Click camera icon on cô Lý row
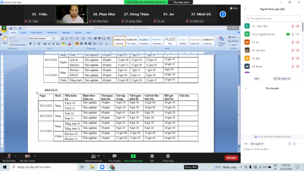The height and width of the screenshot is (171, 304). coord(298,34)
